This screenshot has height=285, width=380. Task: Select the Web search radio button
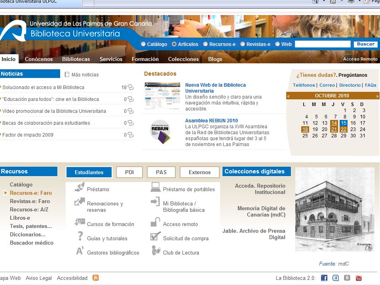277,44
